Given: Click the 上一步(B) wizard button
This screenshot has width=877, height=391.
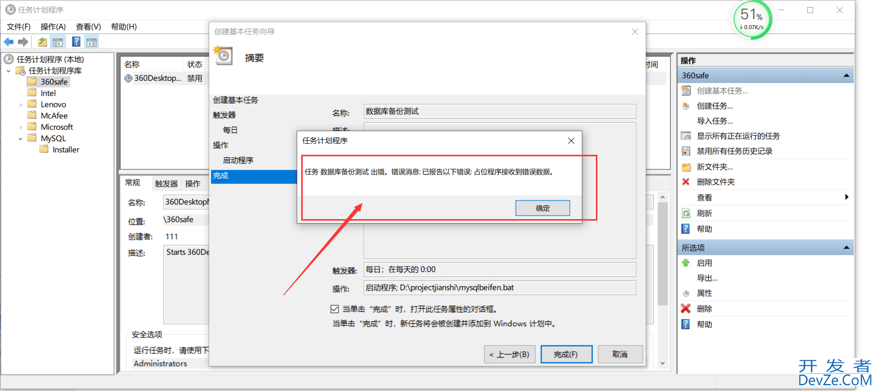Looking at the screenshot, I should click(509, 354).
